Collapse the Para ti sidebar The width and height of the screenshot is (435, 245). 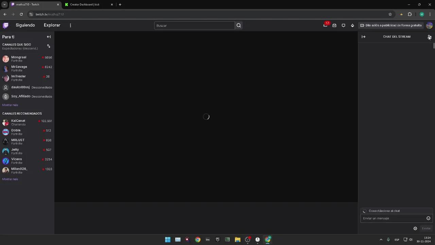49,37
